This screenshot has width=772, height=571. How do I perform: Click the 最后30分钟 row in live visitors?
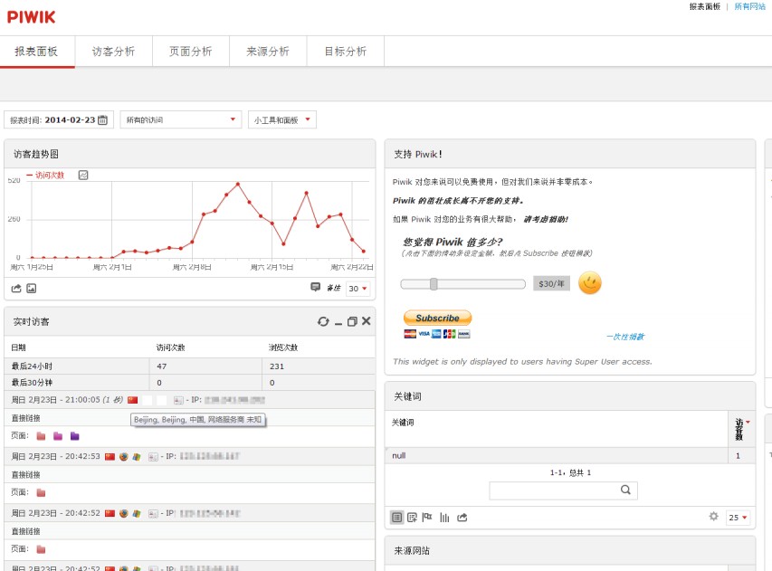click(189, 383)
